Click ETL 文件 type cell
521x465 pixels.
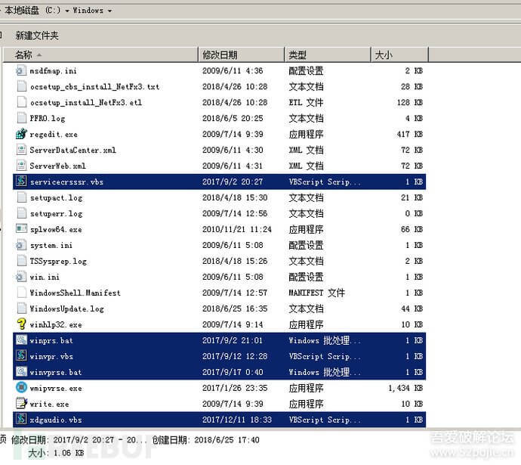[x=306, y=102]
